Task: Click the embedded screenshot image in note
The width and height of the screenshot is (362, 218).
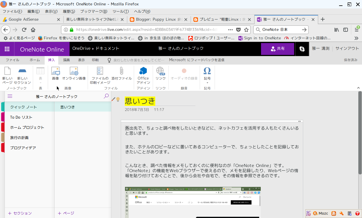Action: pos(193,202)
